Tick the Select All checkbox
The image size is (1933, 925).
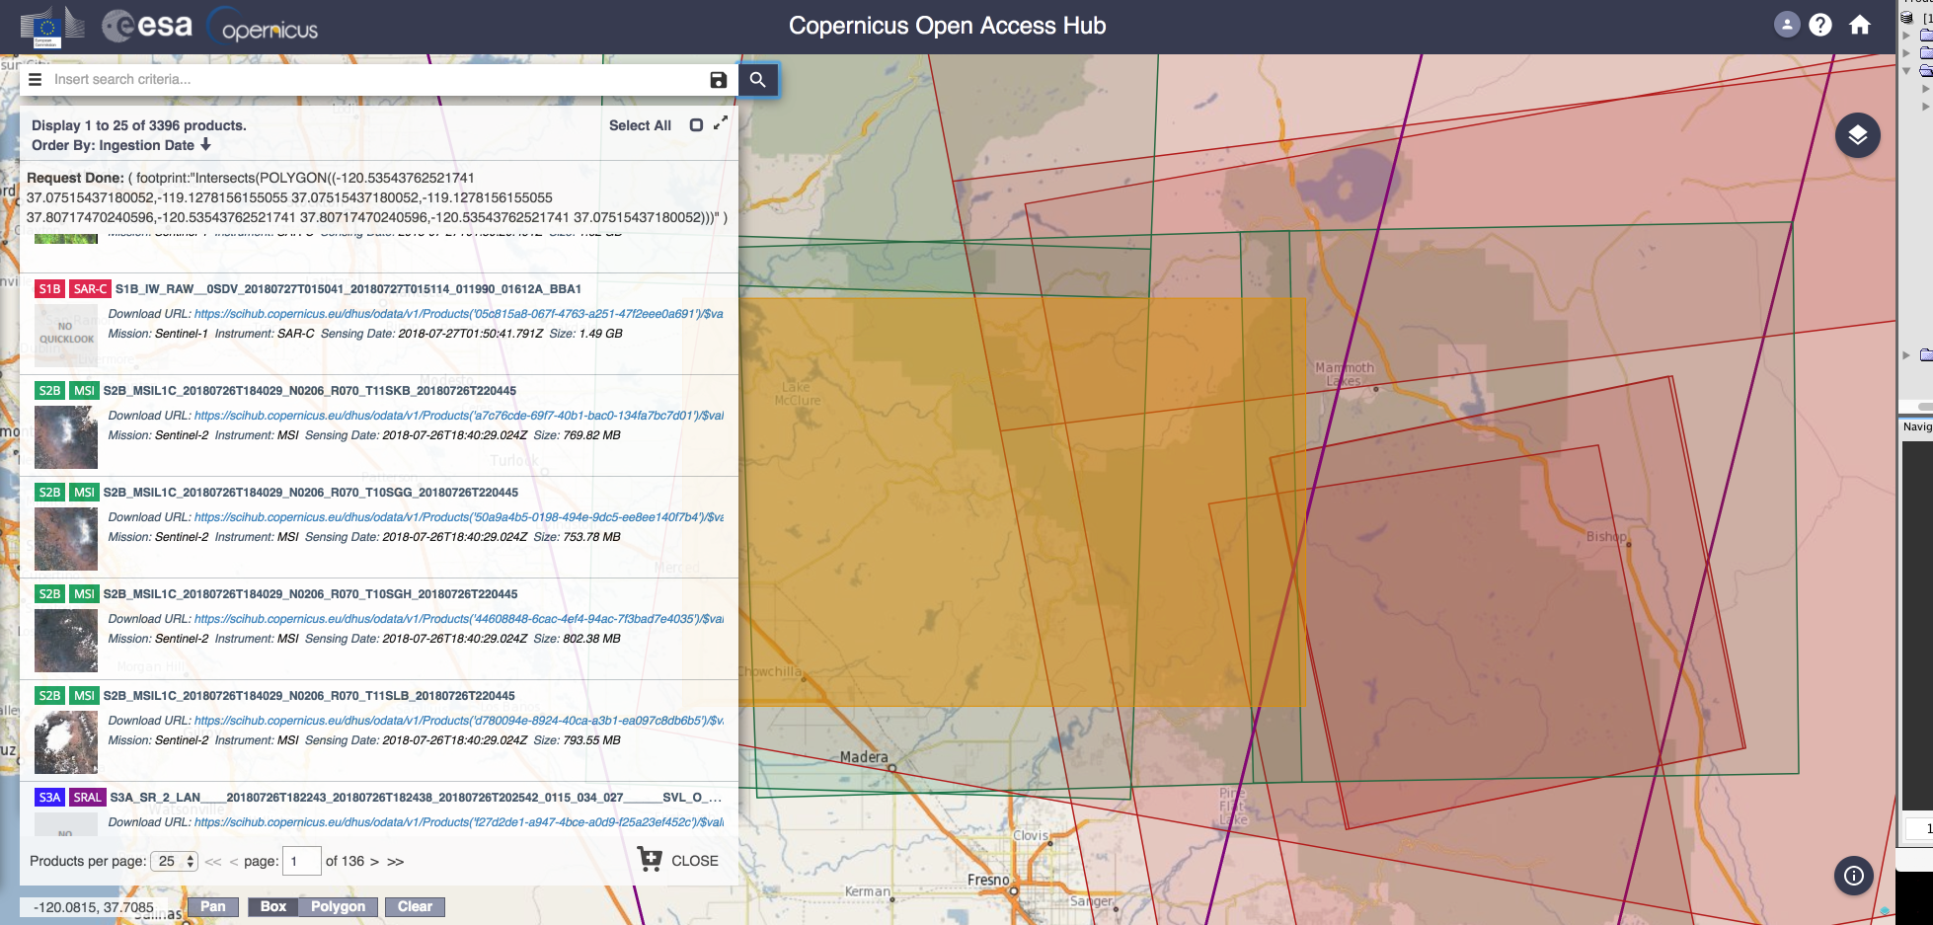[696, 125]
